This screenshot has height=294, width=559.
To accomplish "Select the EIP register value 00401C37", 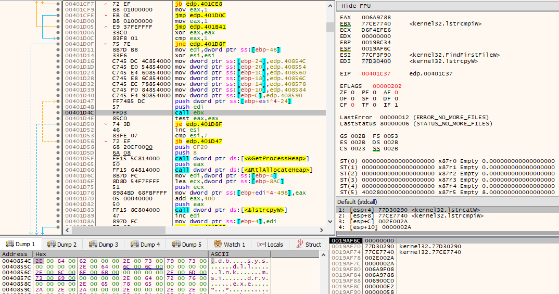I will click(x=376, y=73).
